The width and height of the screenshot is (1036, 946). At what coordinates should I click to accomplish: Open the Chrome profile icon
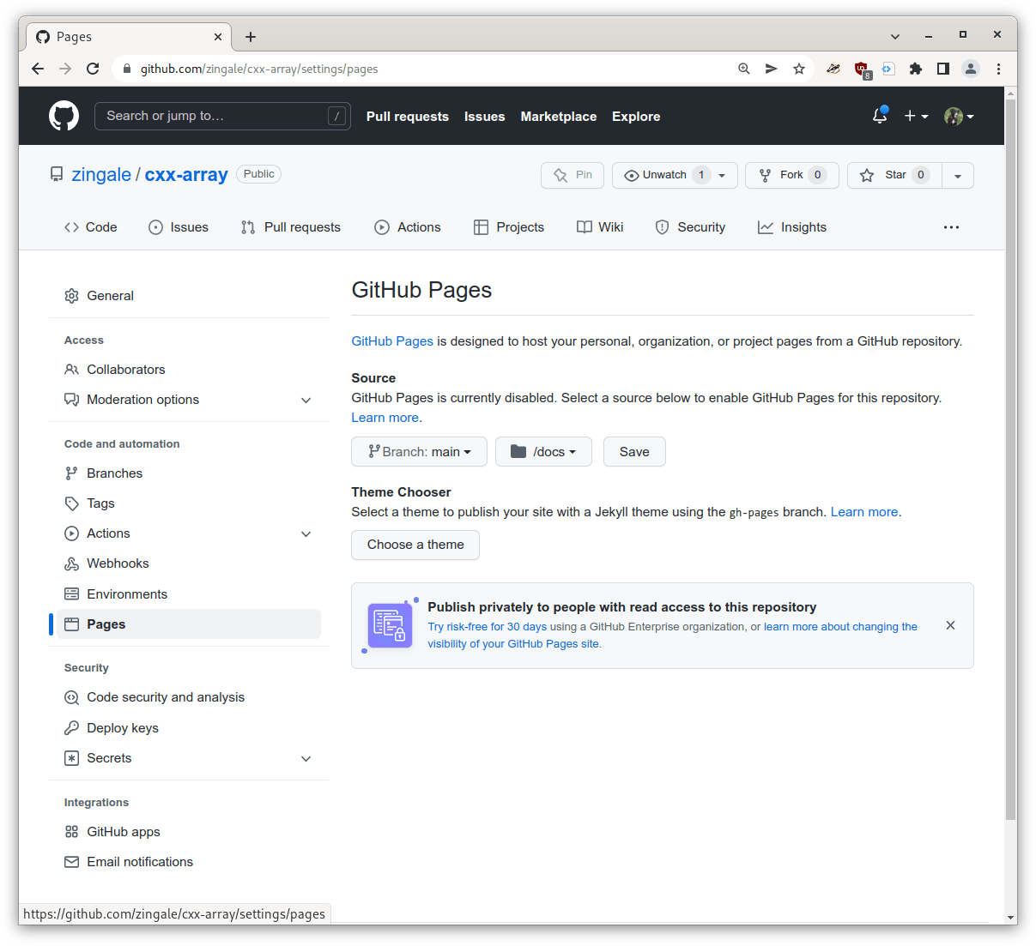971,69
